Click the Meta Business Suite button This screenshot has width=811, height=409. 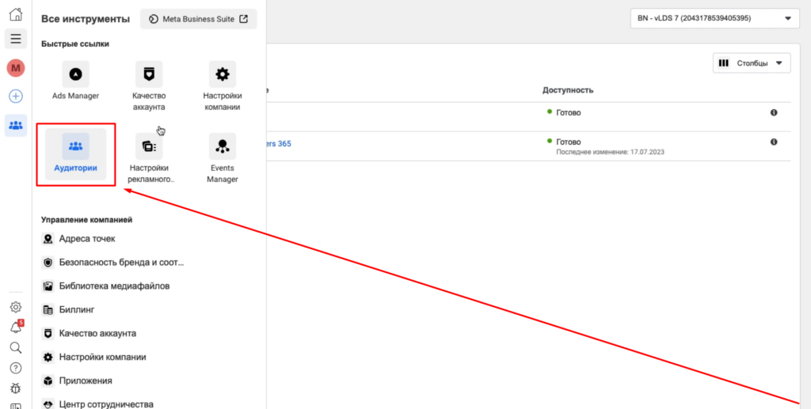pyautogui.click(x=198, y=19)
